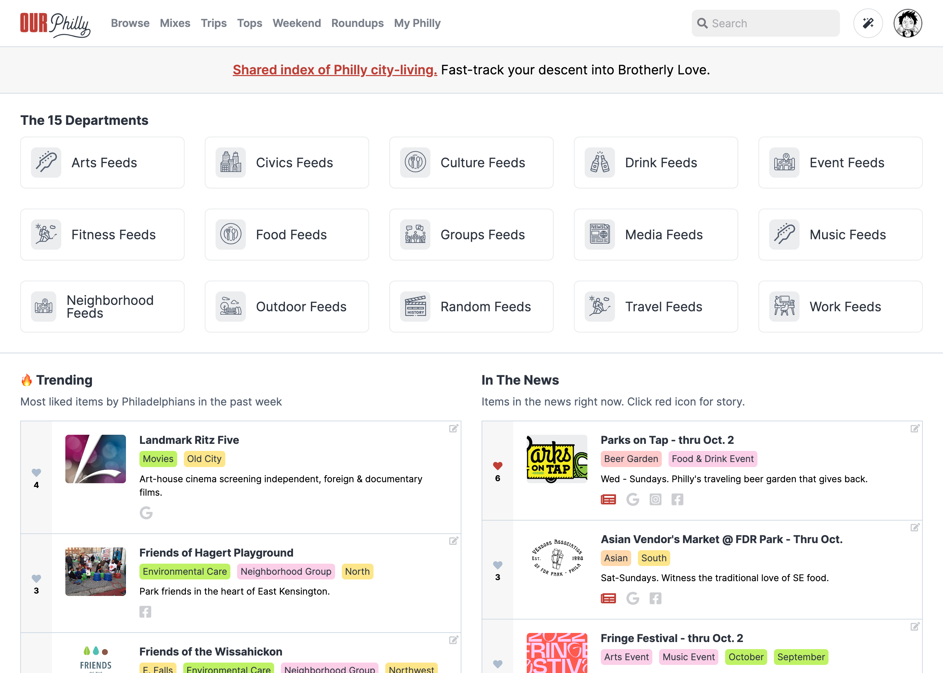
Task: Click the Outdoor Feeds park icon
Action: pyautogui.click(x=231, y=307)
